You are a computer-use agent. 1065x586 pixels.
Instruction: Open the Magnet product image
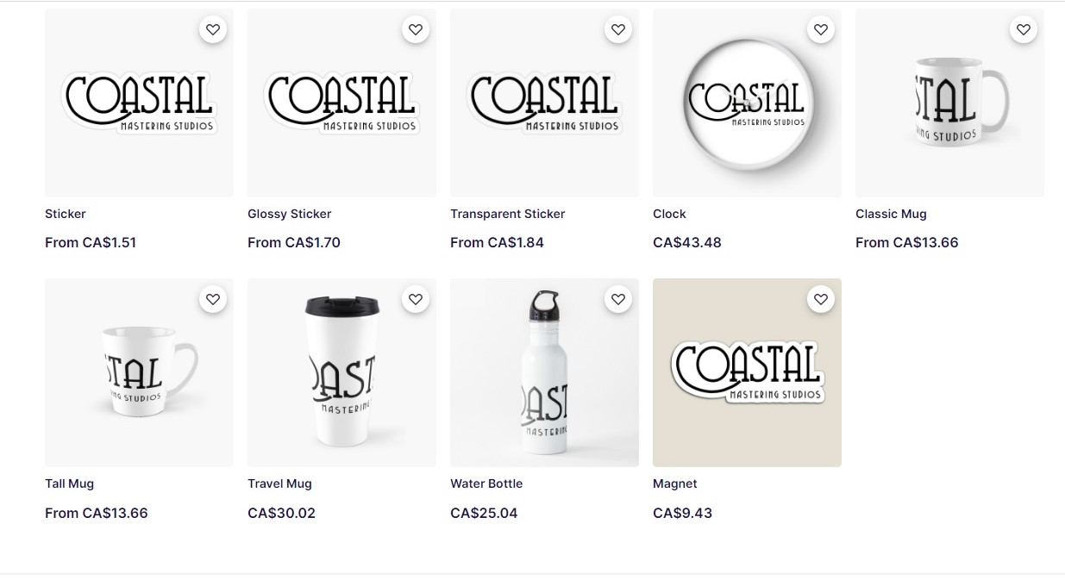point(747,372)
